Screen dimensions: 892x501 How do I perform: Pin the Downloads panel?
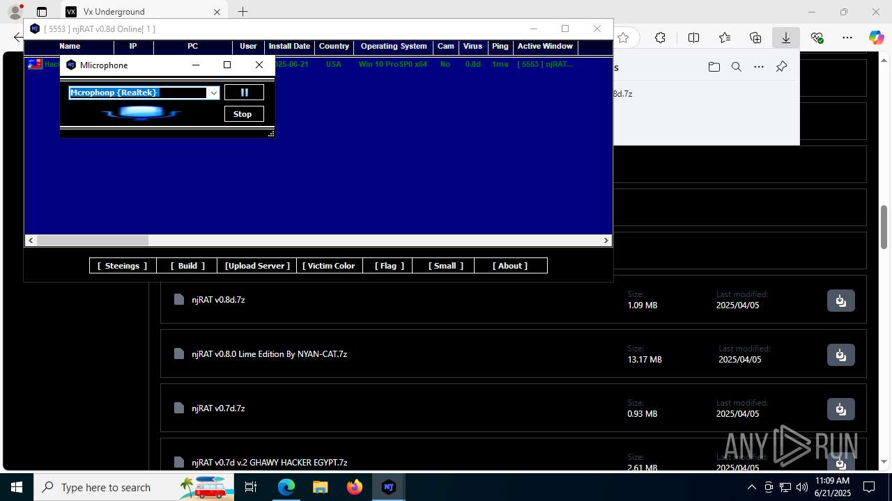[x=781, y=67]
